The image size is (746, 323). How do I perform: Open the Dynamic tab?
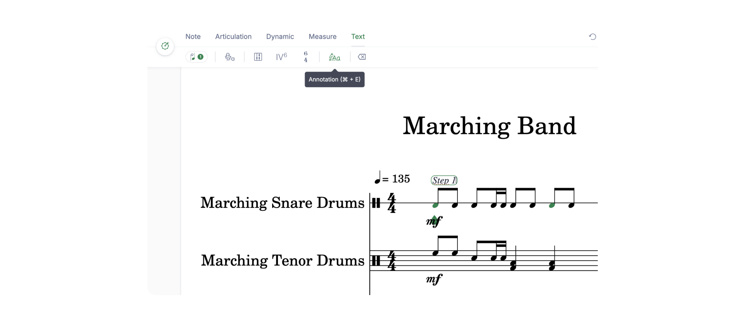280,37
